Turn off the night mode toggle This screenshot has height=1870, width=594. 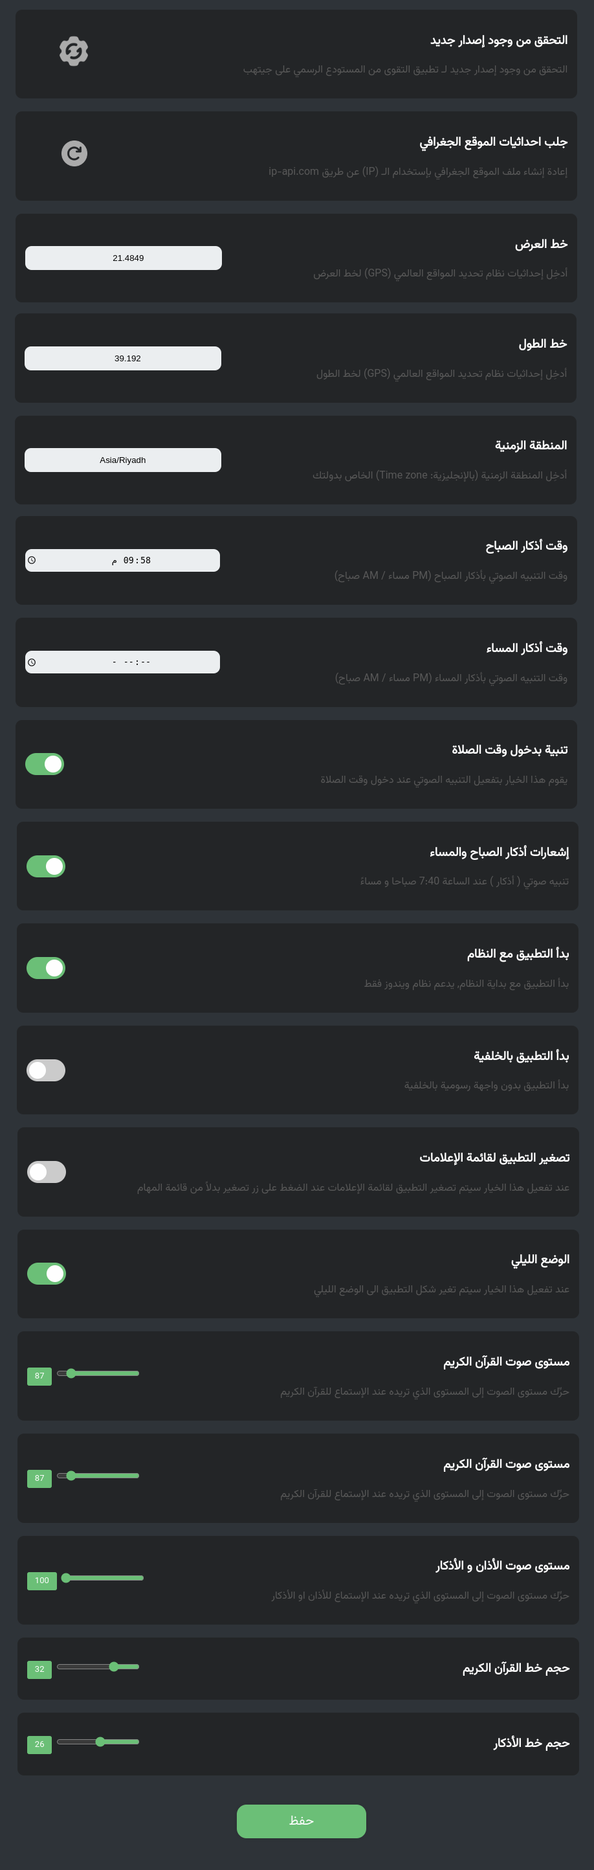[47, 1273]
